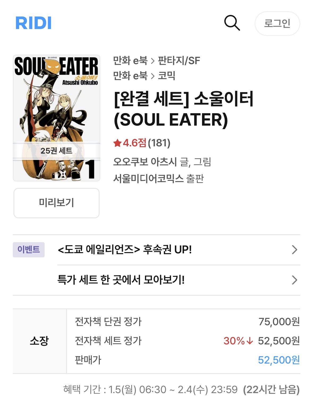
Task: Open 판타지/SF category breadcrumb
Action: click(x=179, y=61)
